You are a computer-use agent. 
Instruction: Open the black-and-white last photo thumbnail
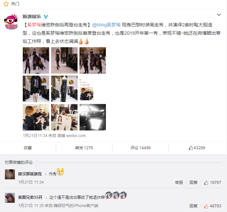point(93,117)
